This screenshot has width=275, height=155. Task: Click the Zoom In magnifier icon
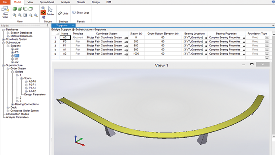[15, 15]
